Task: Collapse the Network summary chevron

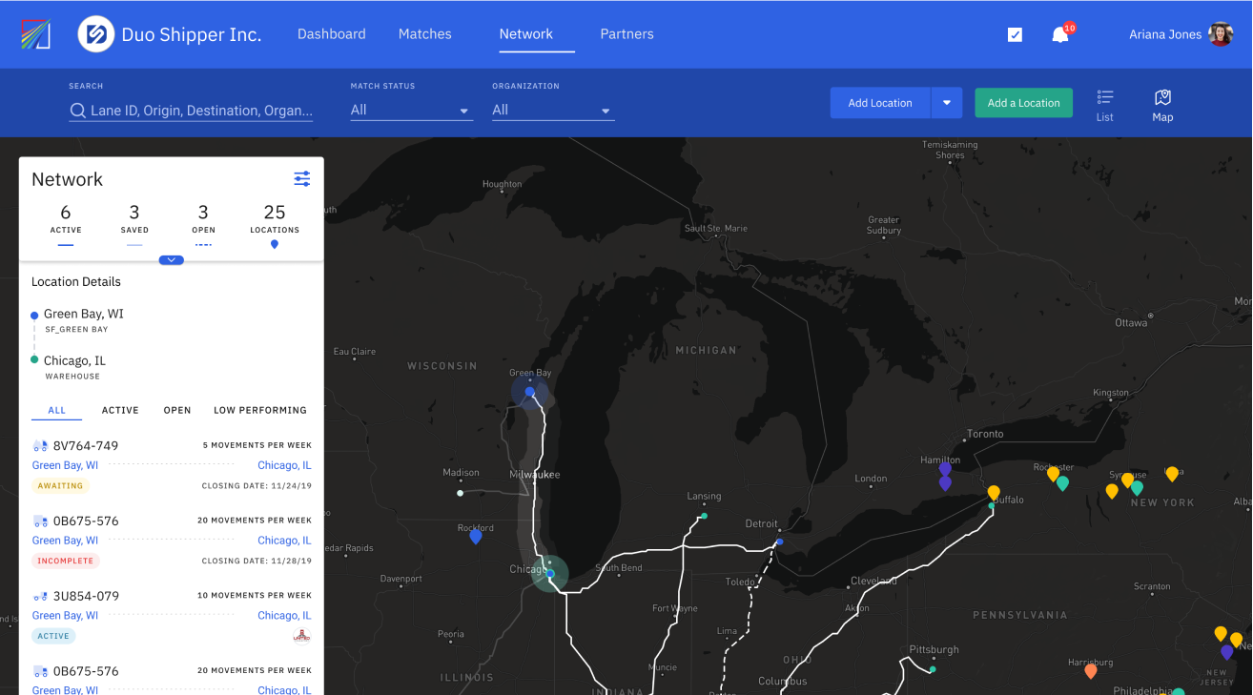Action: pyautogui.click(x=172, y=260)
